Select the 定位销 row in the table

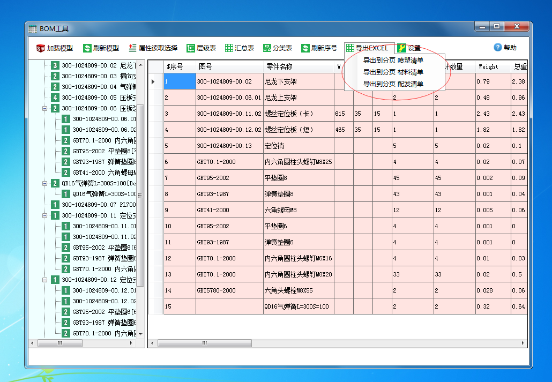click(279, 145)
